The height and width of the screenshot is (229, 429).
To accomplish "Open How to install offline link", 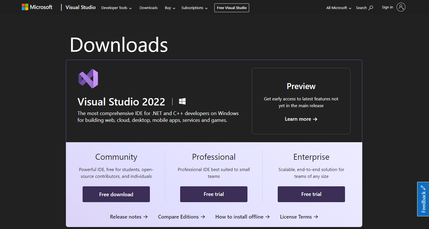I will click(242, 217).
